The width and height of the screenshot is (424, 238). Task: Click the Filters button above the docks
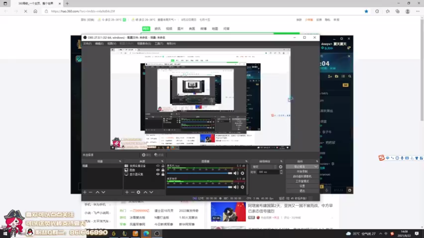159,155
